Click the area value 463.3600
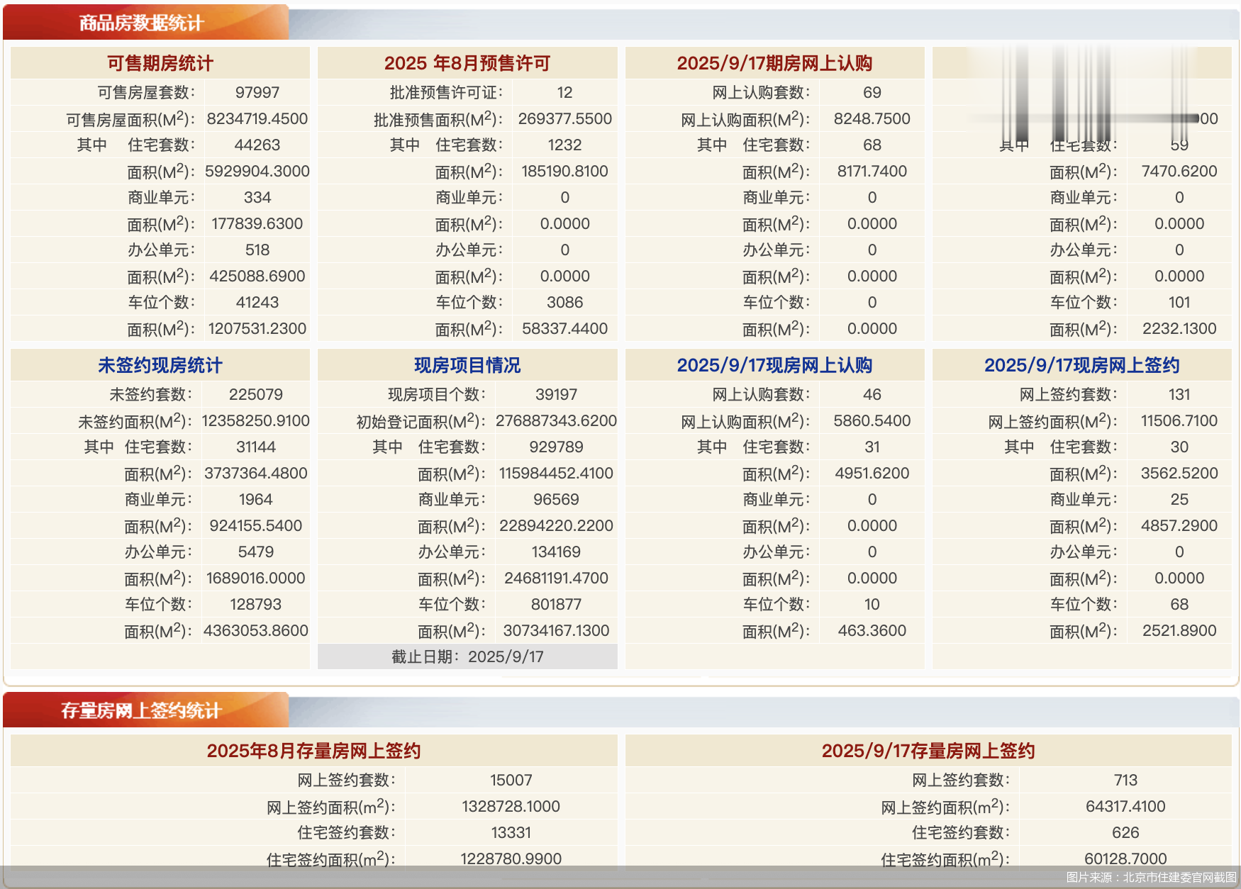This screenshot has height=889, width=1241. pyautogui.click(x=872, y=630)
